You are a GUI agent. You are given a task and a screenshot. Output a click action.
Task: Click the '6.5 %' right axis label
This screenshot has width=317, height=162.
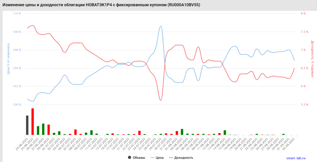click(x=304, y=68)
